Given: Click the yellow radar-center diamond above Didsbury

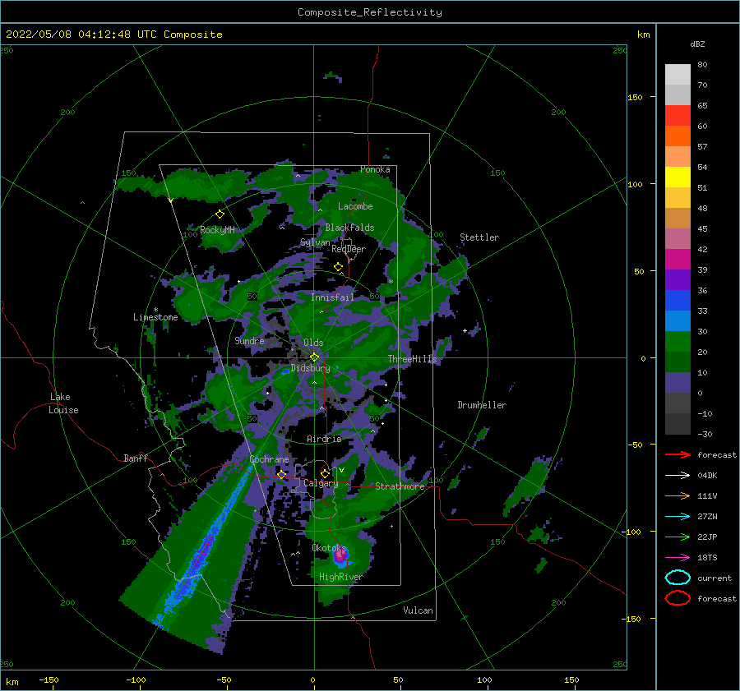Looking at the screenshot, I should click(314, 357).
